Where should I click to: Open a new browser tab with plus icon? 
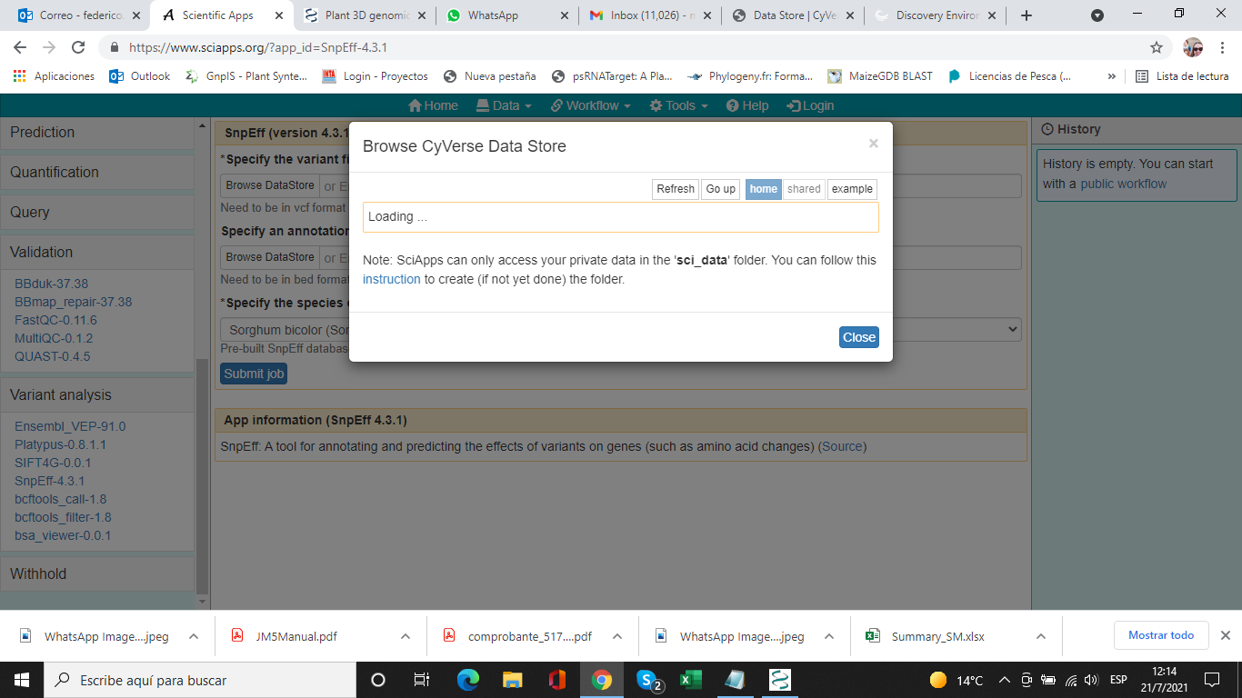coord(1027,15)
